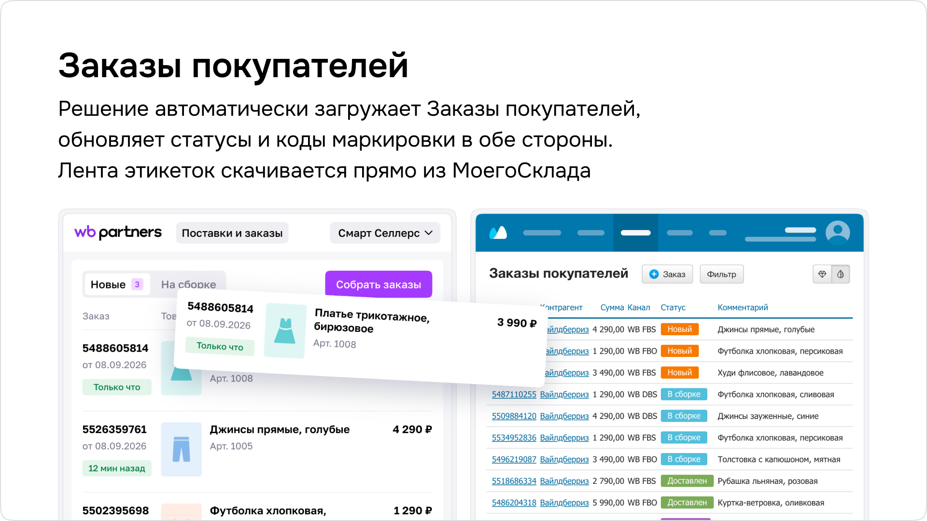The image size is (927, 521).
Task: Sort by Канал column header
Action: point(638,307)
